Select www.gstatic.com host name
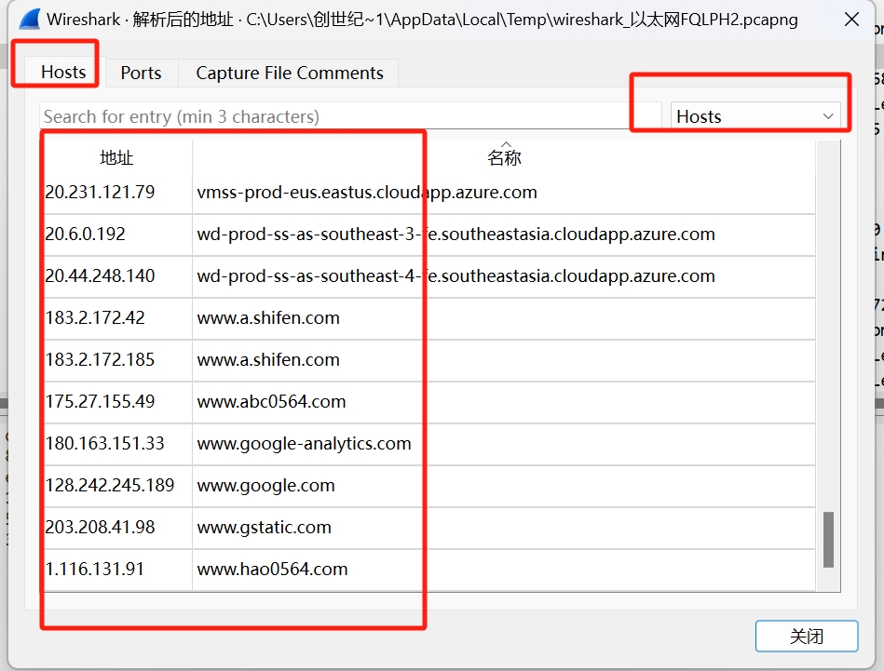The height and width of the screenshot is (671, 884). point(264,527)
